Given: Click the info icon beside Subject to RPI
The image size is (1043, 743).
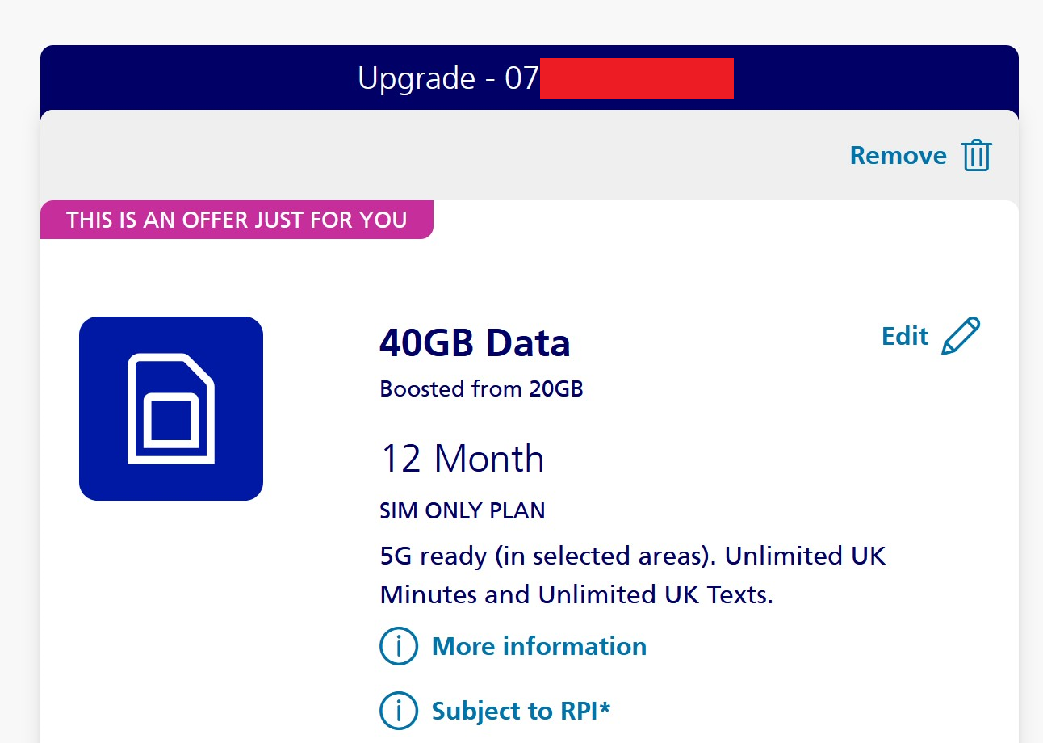Looking at the screenshot, I should click(x=399, y=711).
